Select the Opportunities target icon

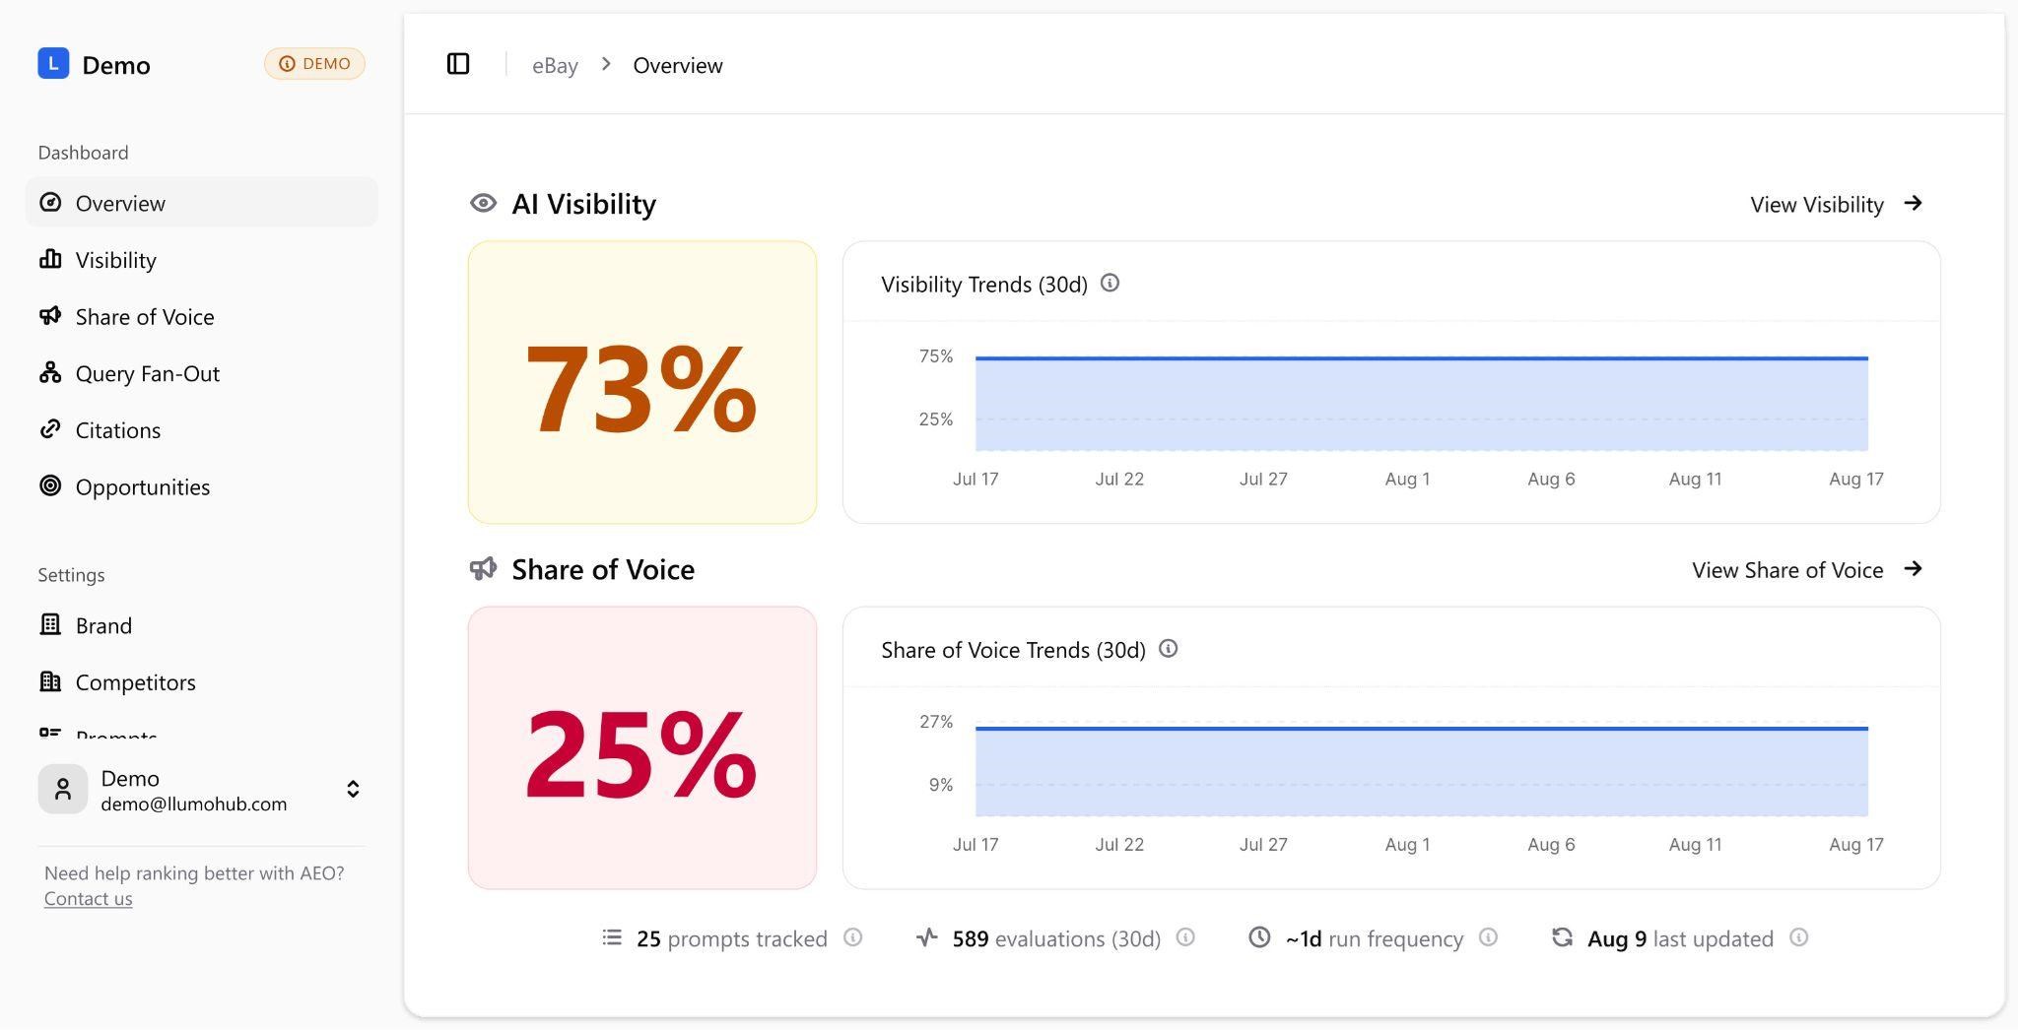[x=50, y=485]
